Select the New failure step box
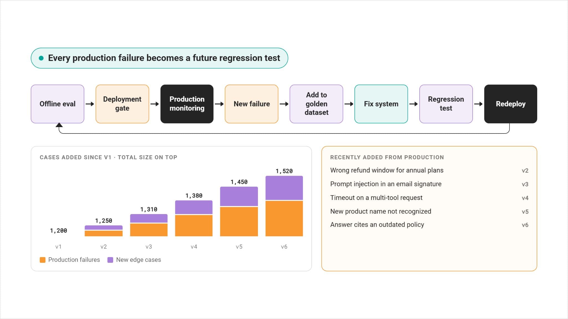This screenshot has width=568, height=319. [252, 104]
